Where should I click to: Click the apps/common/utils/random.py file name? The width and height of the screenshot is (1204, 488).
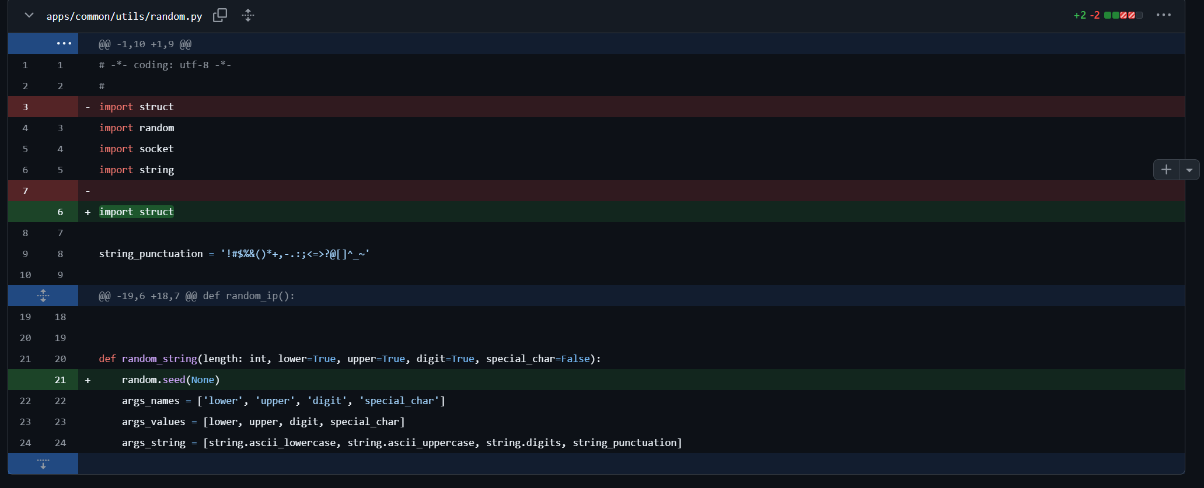point(124,16)
